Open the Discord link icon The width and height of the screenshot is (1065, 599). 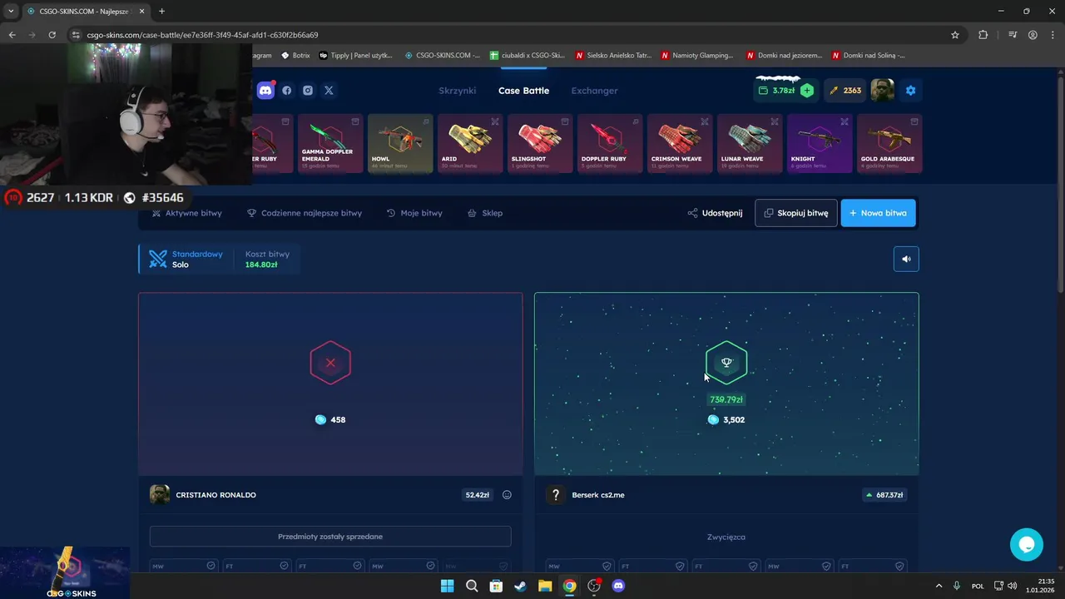pos(265,90)
